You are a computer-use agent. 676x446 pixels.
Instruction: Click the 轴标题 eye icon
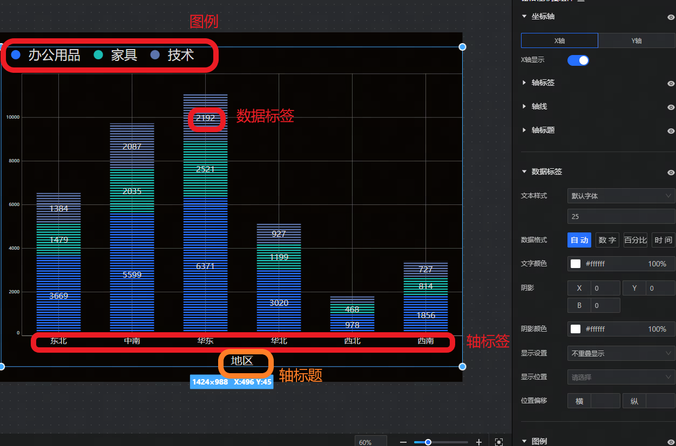pyautogui.click(x=671, y=131)
